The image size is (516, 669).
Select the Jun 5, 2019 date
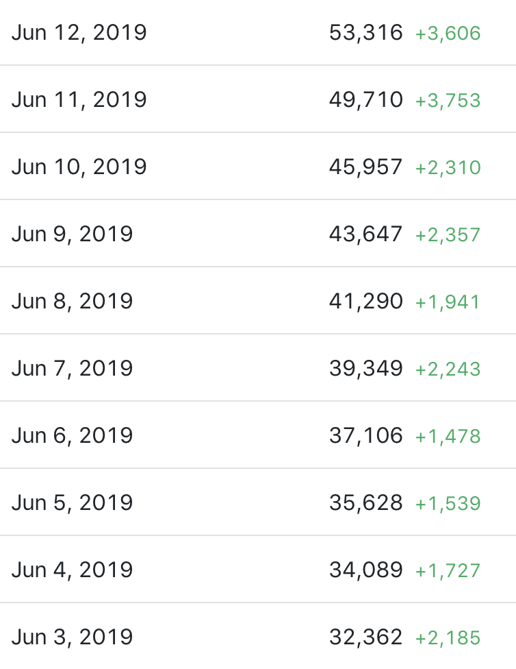pos(72,503)
